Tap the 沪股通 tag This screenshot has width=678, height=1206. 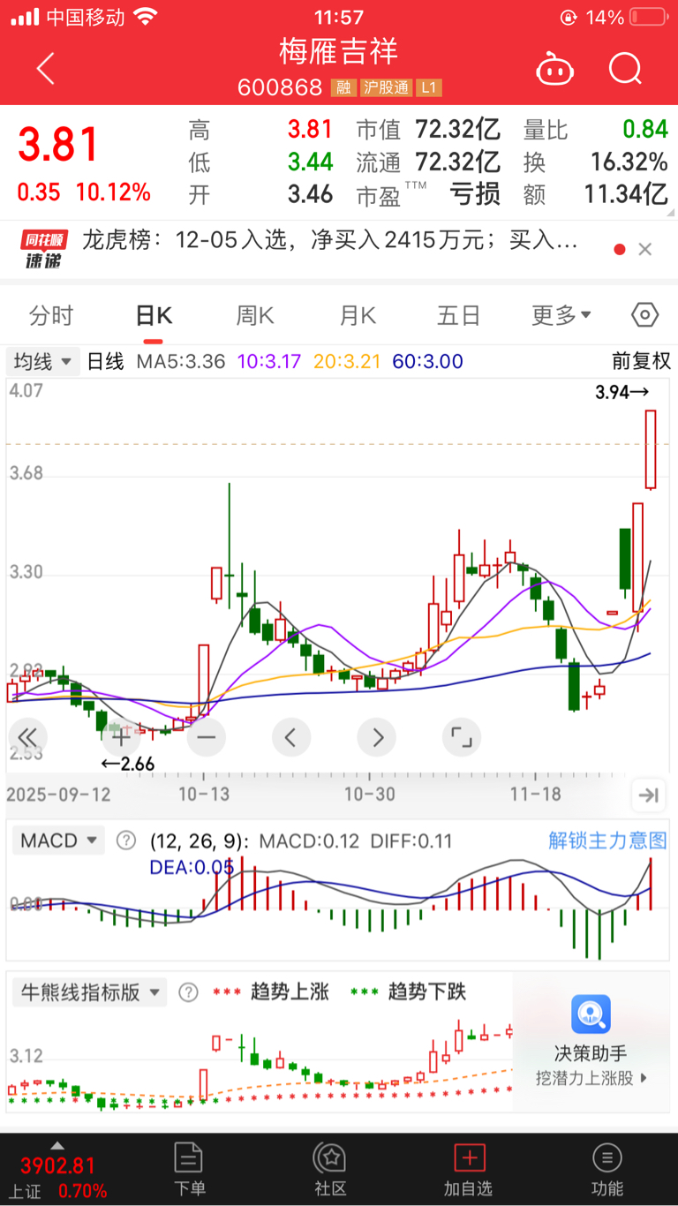385,87
